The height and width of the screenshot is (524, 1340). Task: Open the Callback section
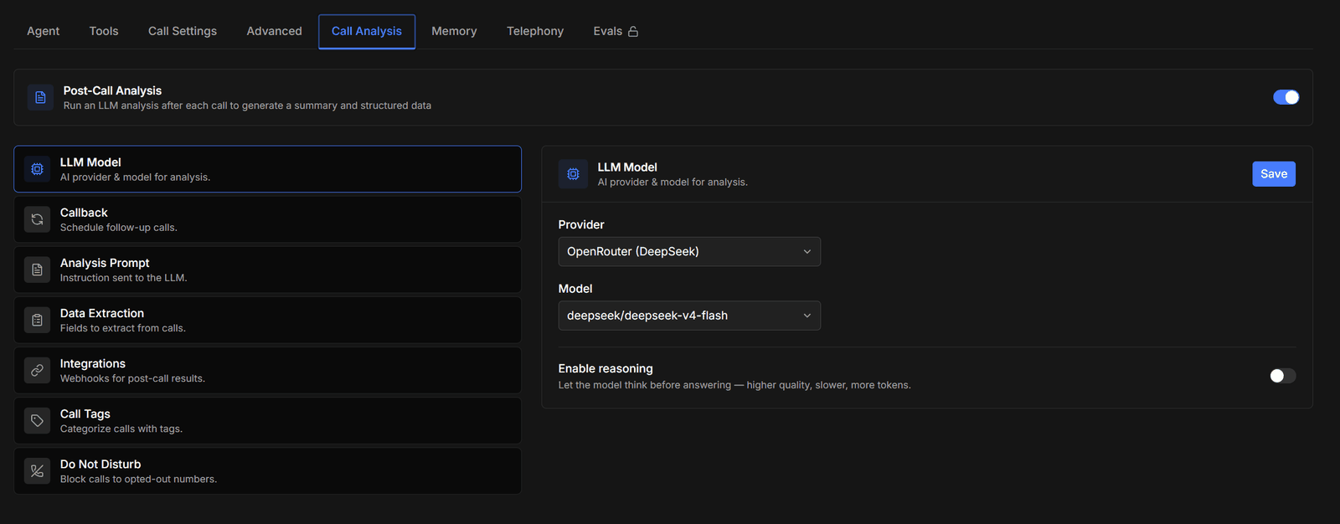coord(267,219)
